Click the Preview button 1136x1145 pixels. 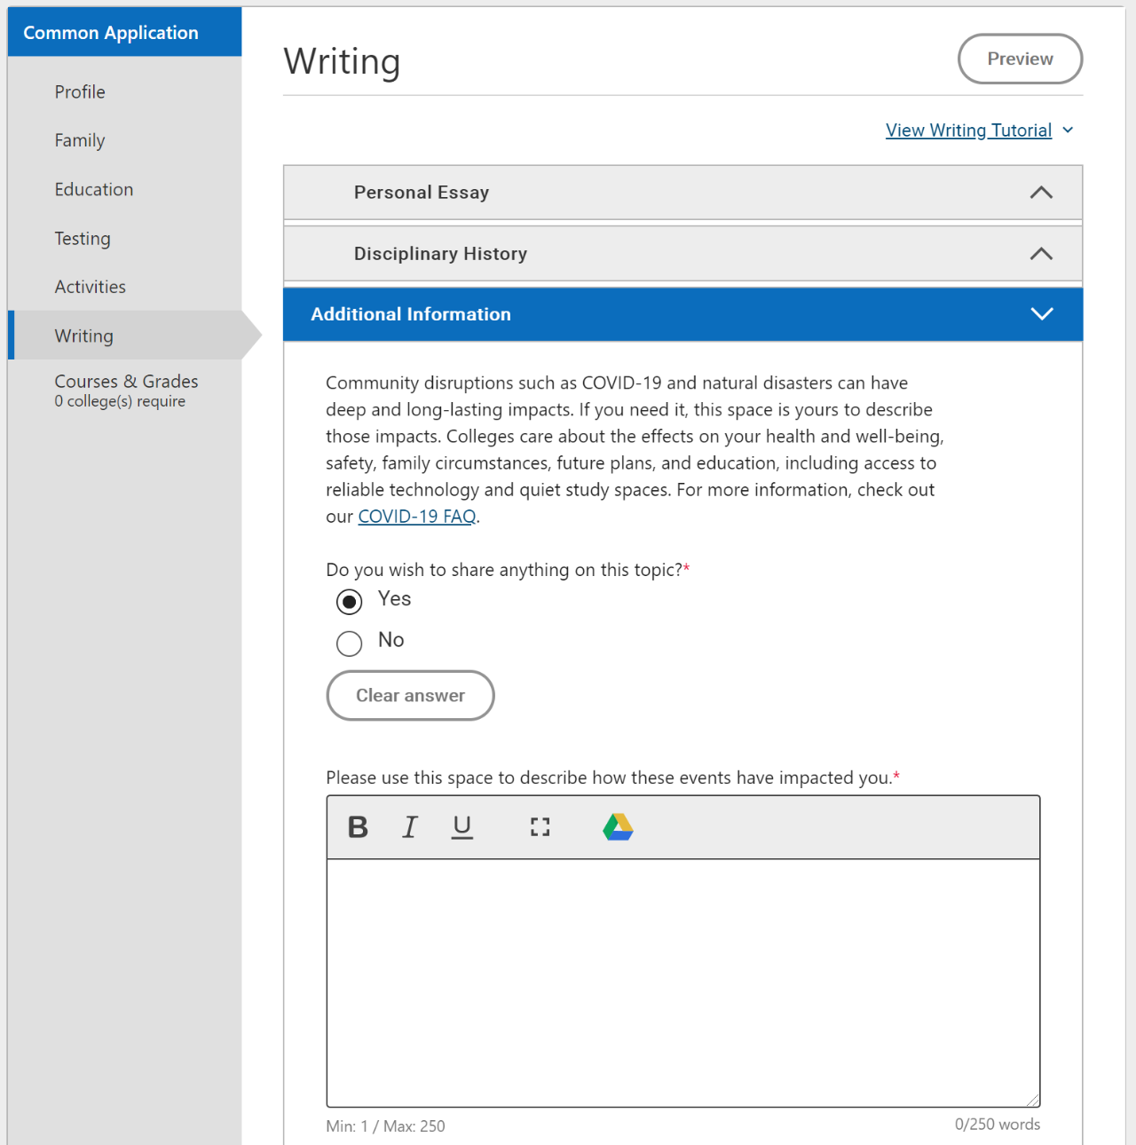(1020, 59)
